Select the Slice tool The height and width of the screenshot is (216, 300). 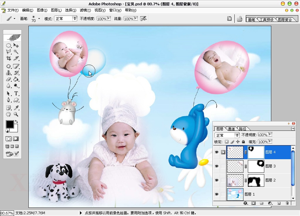pos(16,58)
